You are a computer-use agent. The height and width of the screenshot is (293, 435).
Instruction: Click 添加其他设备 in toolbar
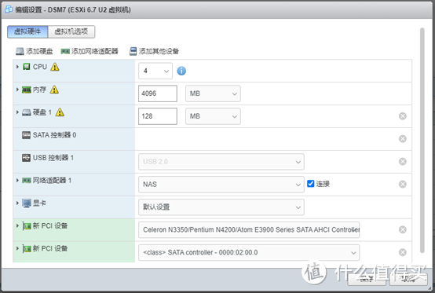(154, 51)
